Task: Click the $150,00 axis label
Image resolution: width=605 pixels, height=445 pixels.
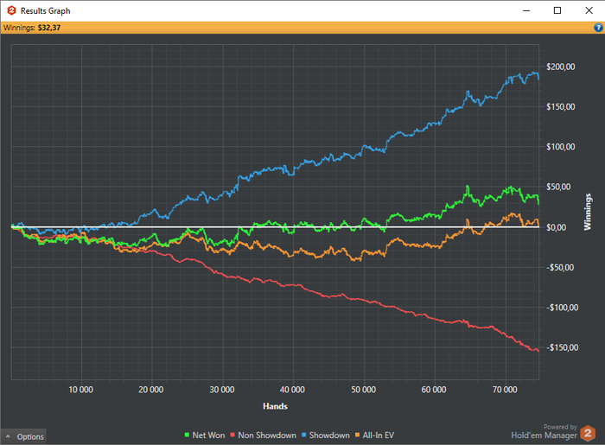Action: coord(561,107)
